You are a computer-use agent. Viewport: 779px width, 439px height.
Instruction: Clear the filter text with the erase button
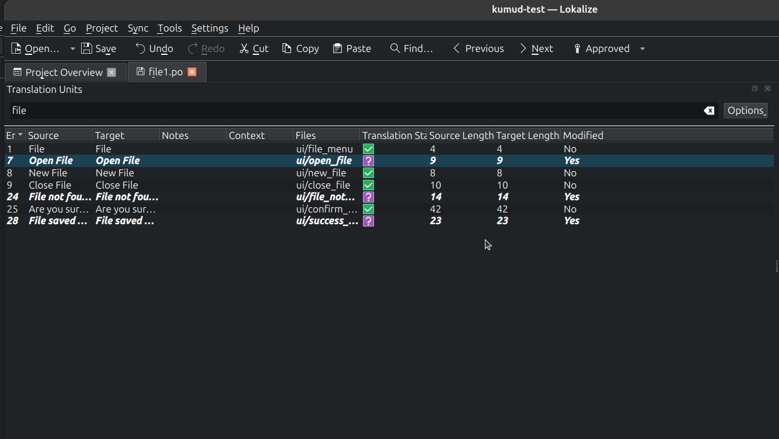[x=709, y=110]
